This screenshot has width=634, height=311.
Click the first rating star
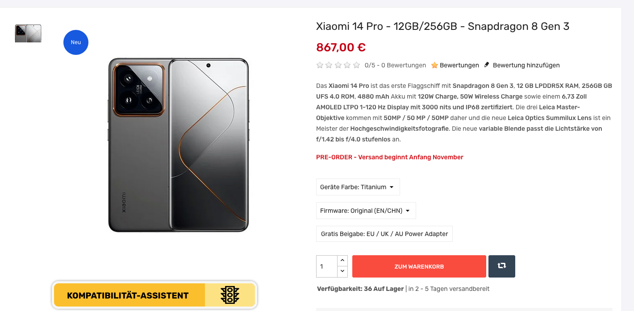coord(320,65)
